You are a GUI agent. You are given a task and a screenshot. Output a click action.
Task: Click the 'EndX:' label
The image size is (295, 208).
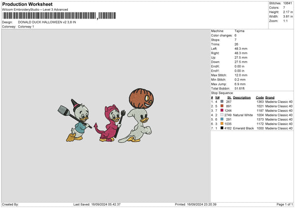pyautogui.click(x=215, y=66)
